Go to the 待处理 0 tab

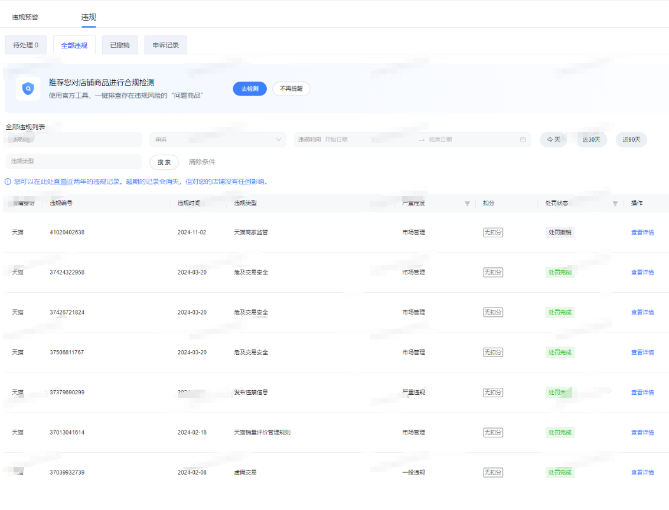26,45
